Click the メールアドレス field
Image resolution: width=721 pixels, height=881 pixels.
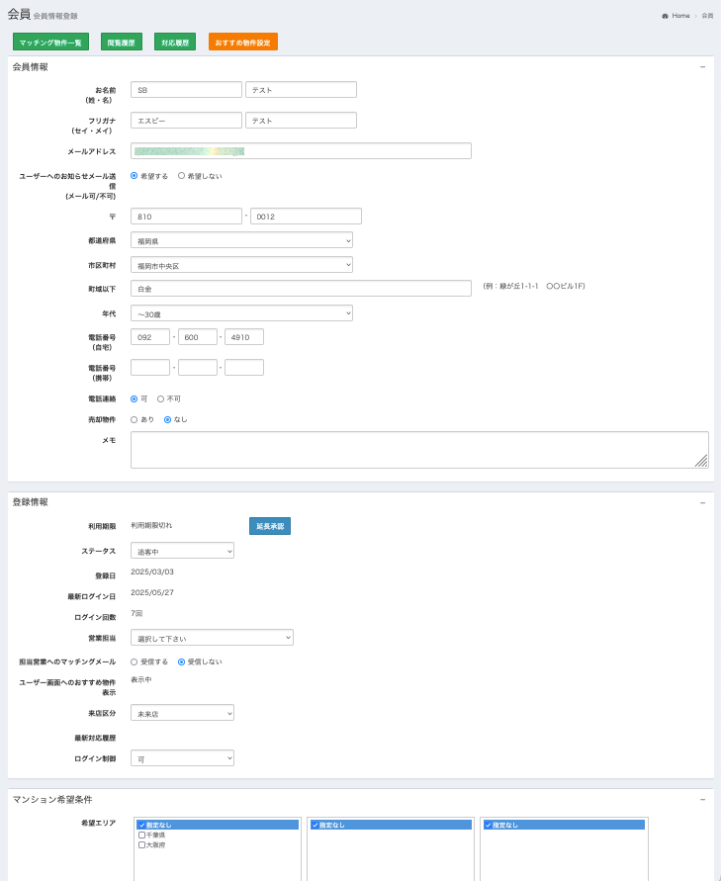tap(301, 150)
